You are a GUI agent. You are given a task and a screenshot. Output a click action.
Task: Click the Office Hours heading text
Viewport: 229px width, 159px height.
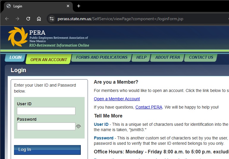pyautogui.click(x=161, y=152)
